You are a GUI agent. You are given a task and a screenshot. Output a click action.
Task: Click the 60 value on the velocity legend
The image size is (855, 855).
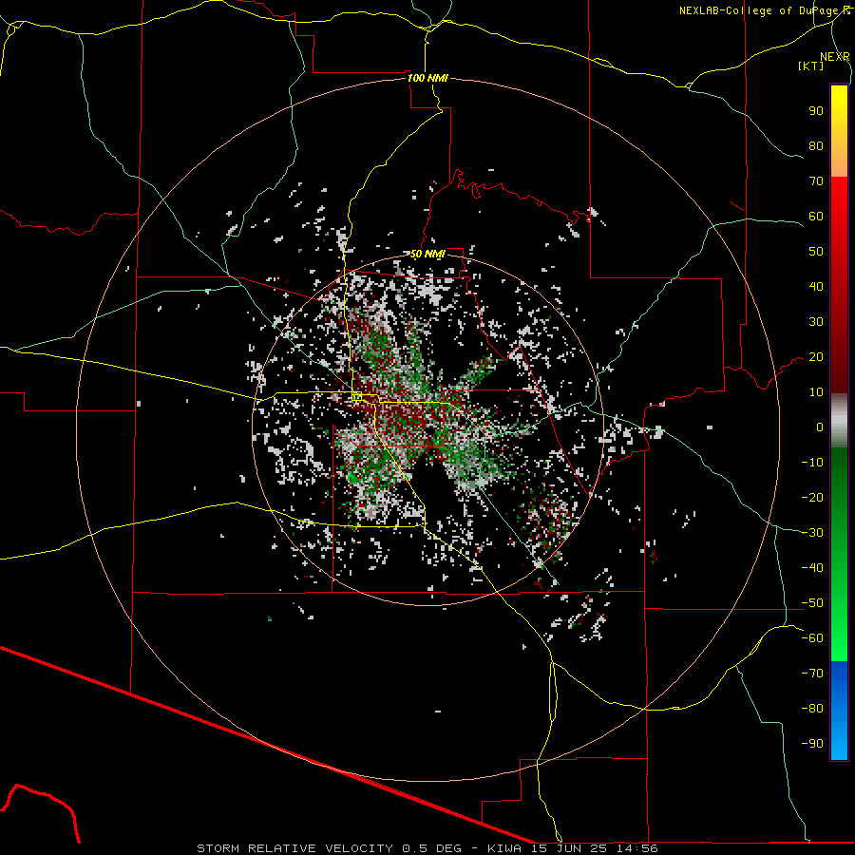pos(816,217)
